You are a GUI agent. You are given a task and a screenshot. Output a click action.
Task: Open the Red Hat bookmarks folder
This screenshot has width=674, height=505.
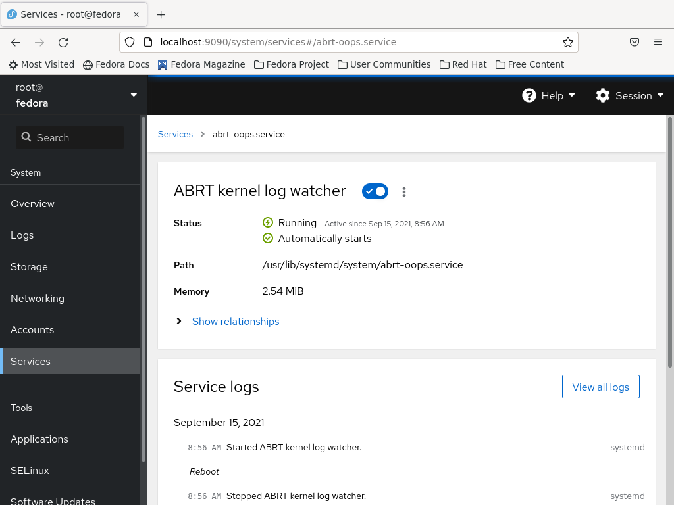[x=463, y=65]
